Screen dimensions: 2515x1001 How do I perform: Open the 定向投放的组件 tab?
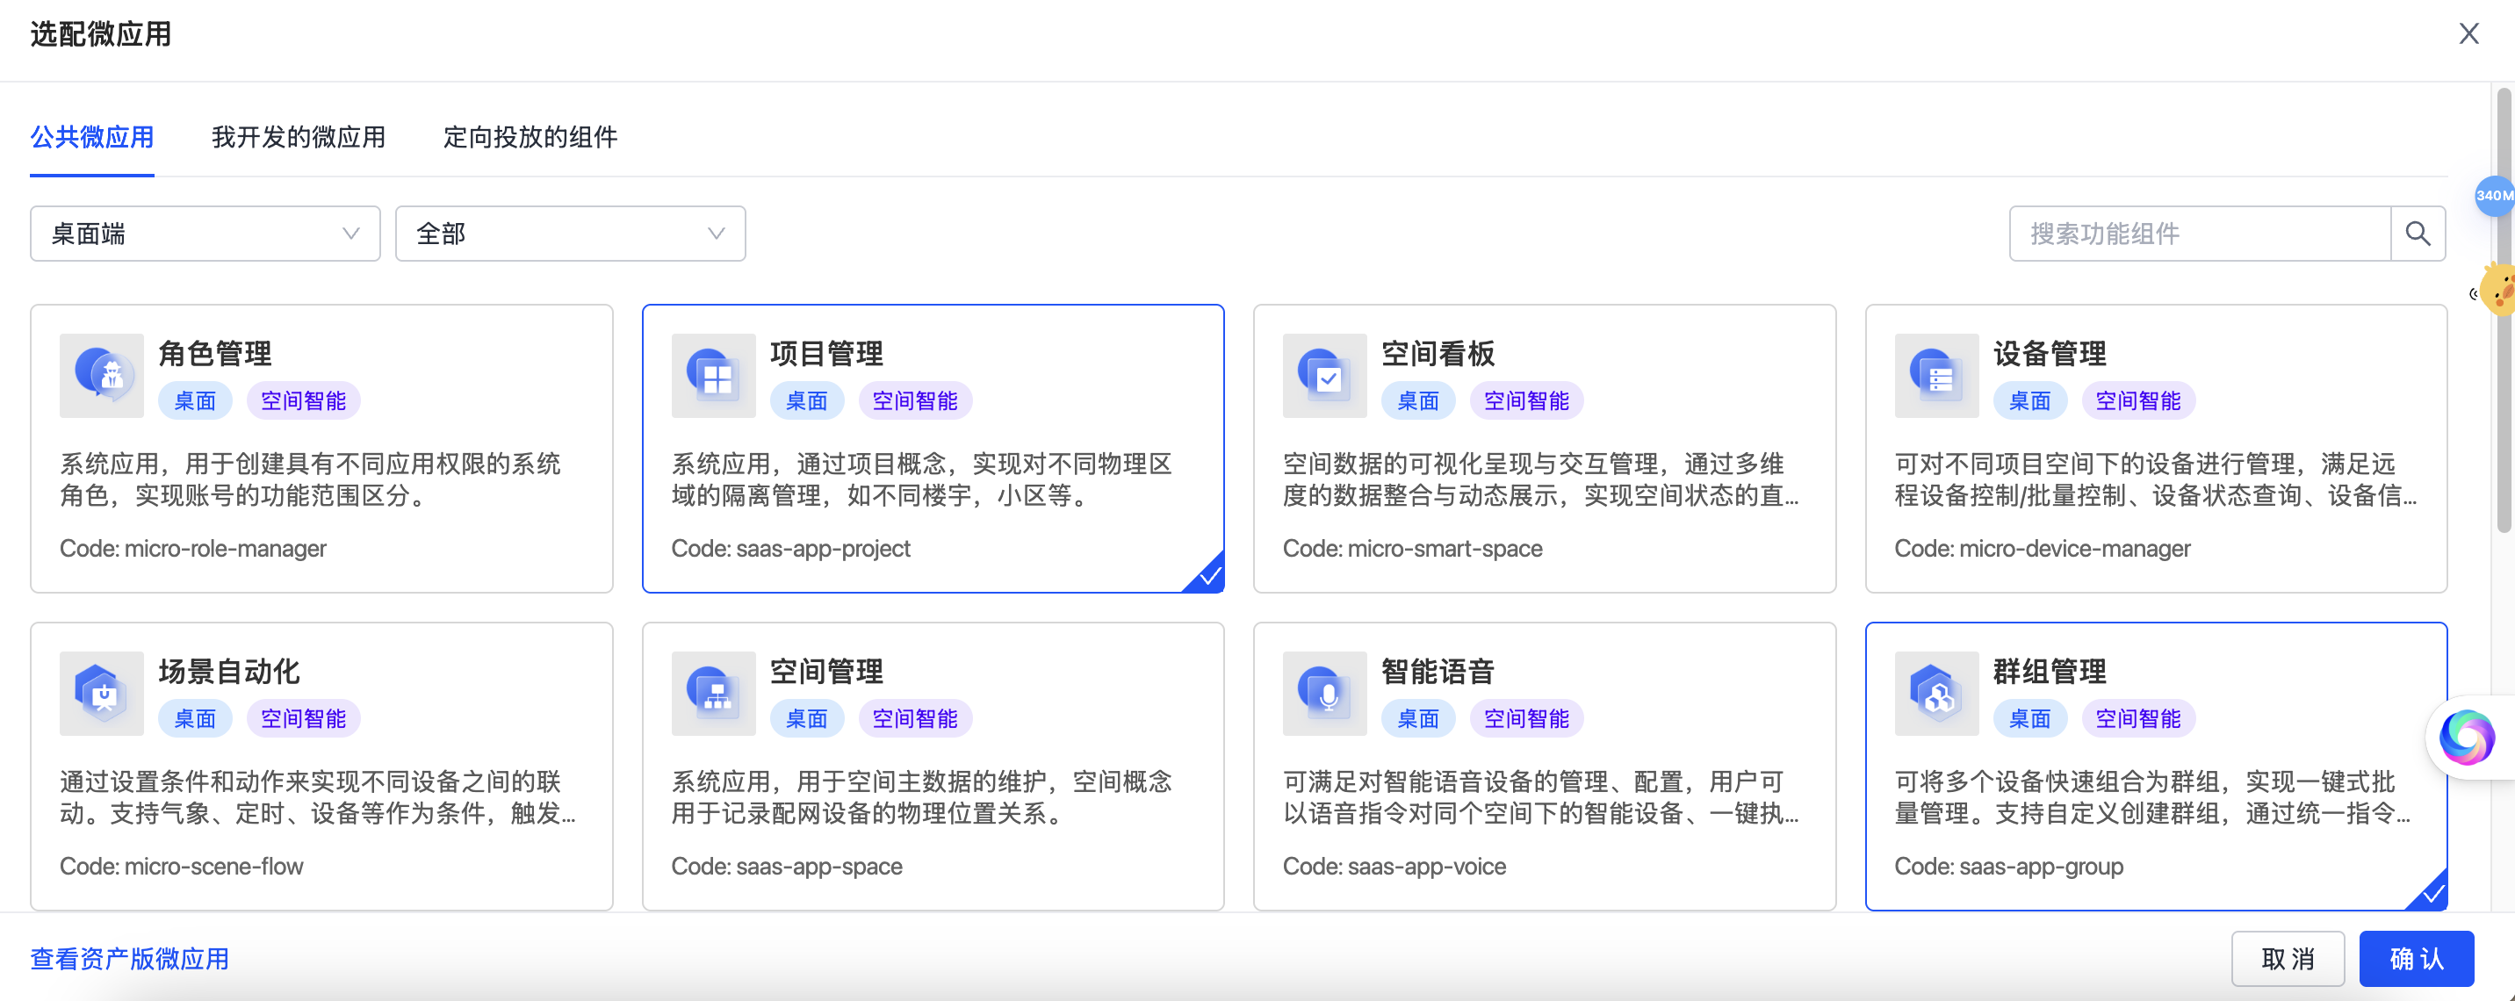pos(530,138)
